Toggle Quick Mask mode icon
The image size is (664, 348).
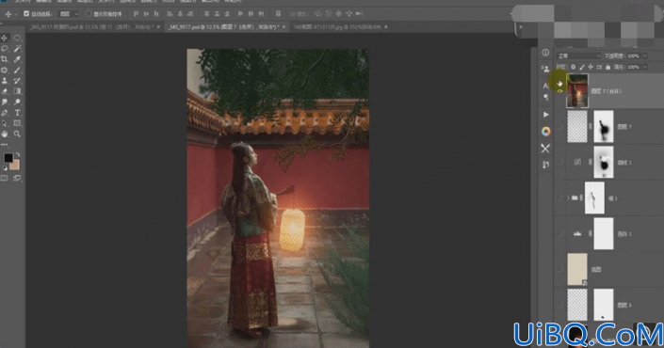[5, 178]
